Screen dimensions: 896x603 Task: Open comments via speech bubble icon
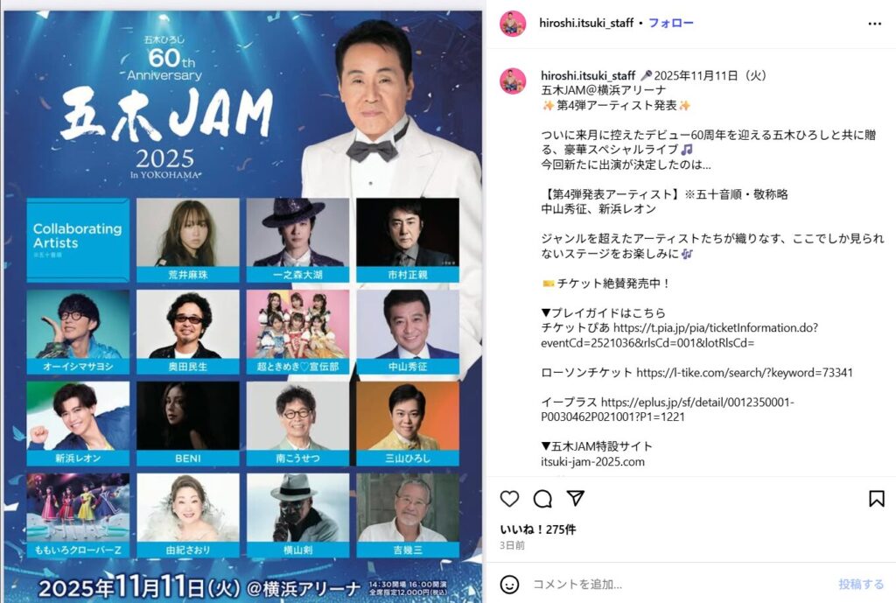pos(542,499)
